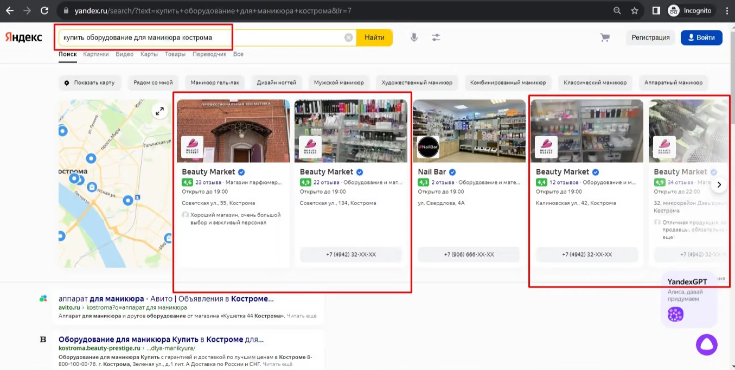The image size is (735, 370).
Task: Click the beauty-prestige "B" favicon
Action: click(43, 339)
